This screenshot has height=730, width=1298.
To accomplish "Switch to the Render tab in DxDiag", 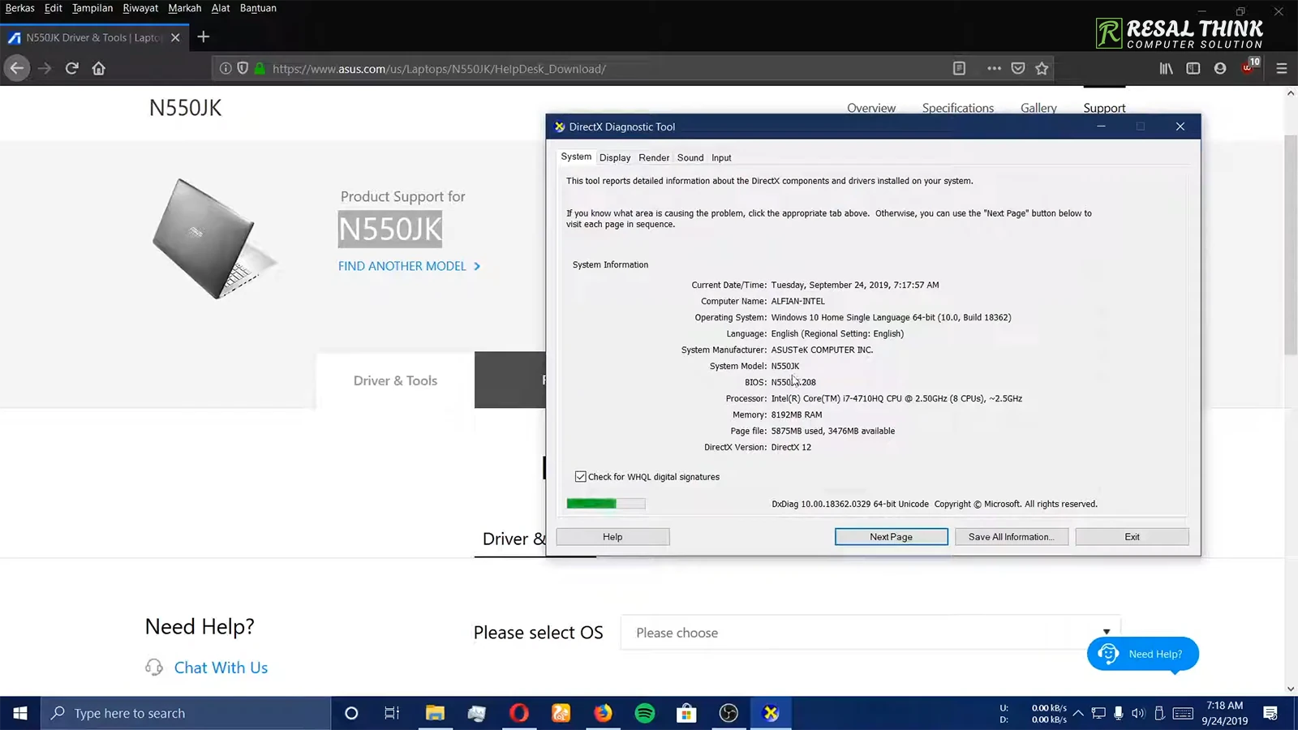I will tap(654, 157).
